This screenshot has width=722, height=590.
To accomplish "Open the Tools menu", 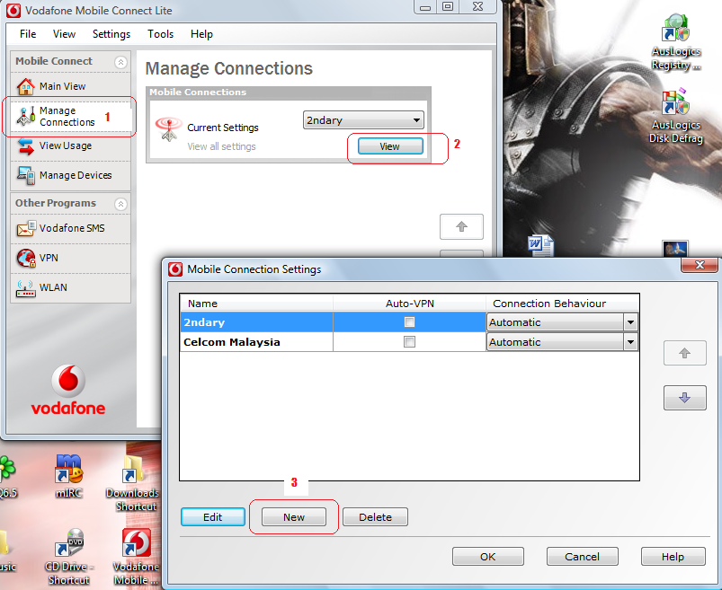I will pyautogui.click(x=160, y=34).
